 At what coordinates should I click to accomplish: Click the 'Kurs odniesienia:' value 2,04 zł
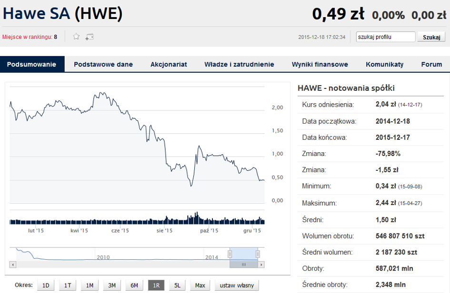click(x=386, y=104)
